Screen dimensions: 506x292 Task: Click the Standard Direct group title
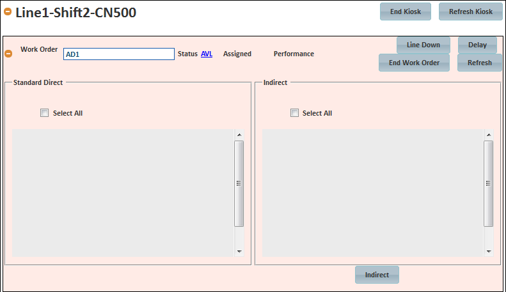point(38,82)
